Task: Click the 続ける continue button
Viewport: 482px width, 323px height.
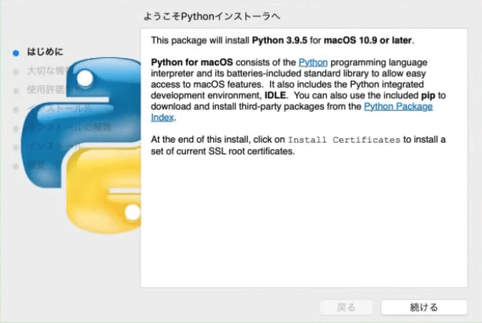Action: coord(424,307)
